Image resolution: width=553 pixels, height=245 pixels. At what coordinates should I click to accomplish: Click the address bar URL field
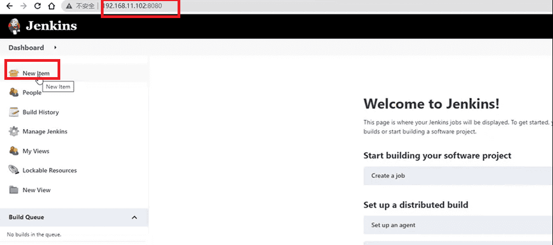306,6
